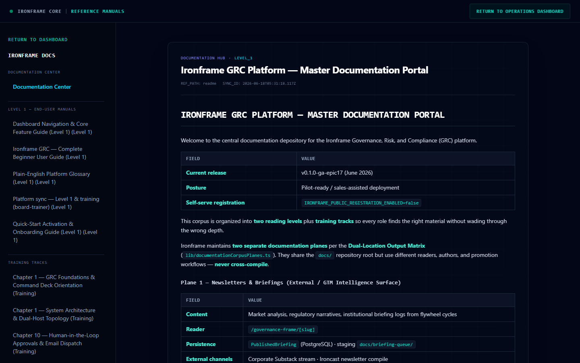Click the Master Documentation Portal page title
This screenshot has width=580, height=363.
[304, 70]
